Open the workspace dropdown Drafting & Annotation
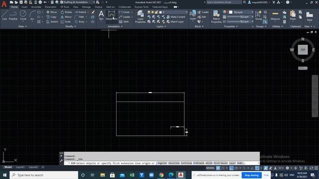This screenshot has width=319, height=179. [78, 2]
